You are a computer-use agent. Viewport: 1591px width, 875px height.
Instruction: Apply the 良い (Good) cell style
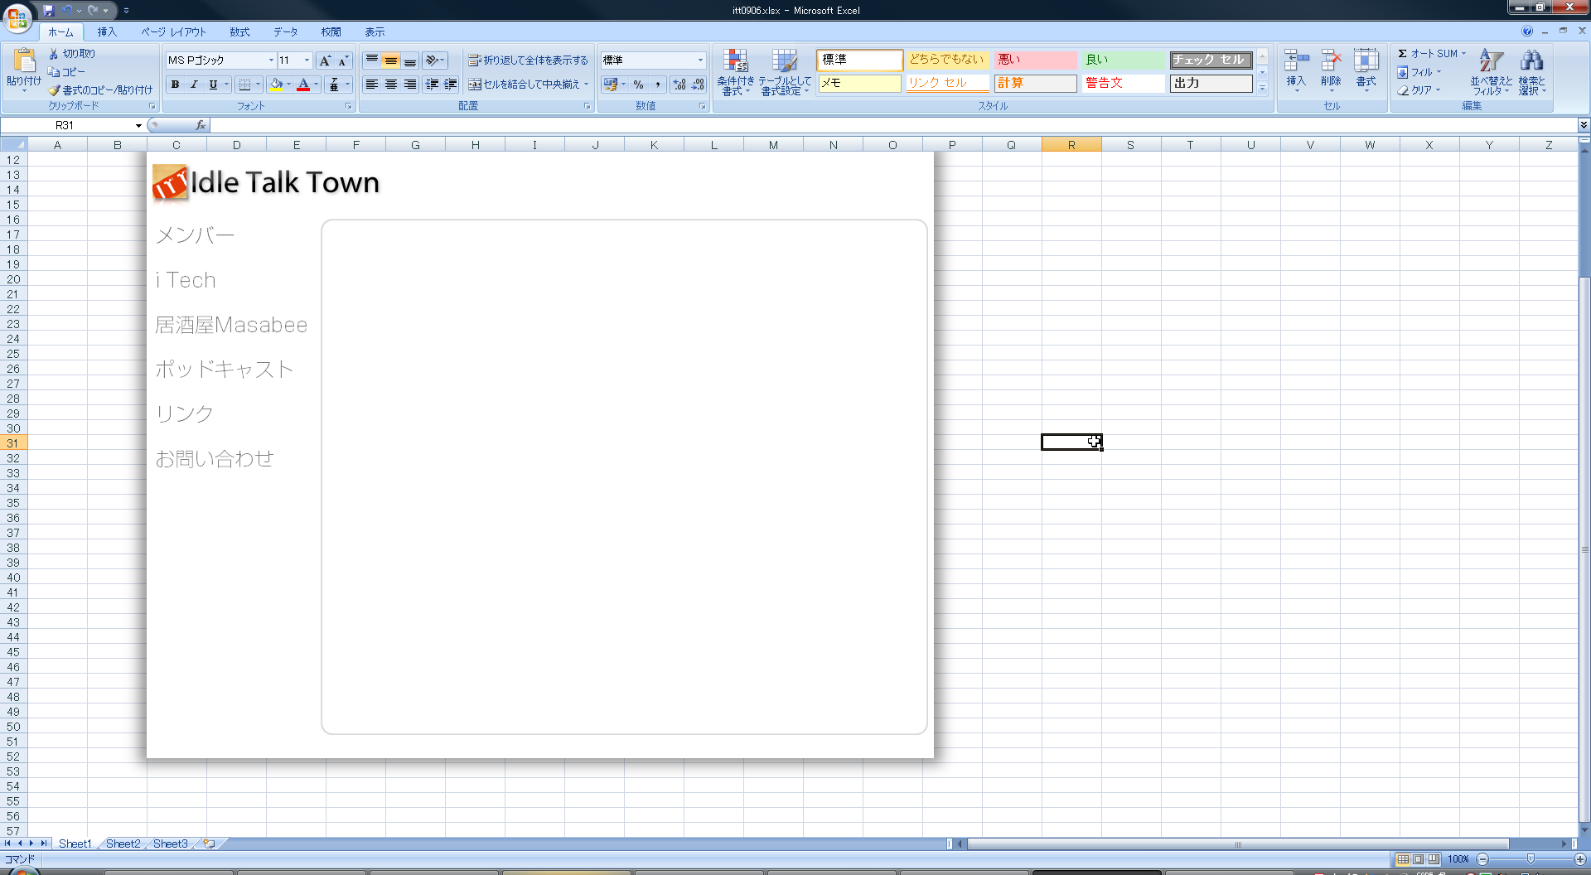coord(1123,60)
